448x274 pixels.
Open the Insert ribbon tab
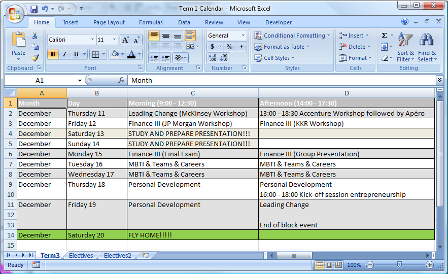point(71,22)
